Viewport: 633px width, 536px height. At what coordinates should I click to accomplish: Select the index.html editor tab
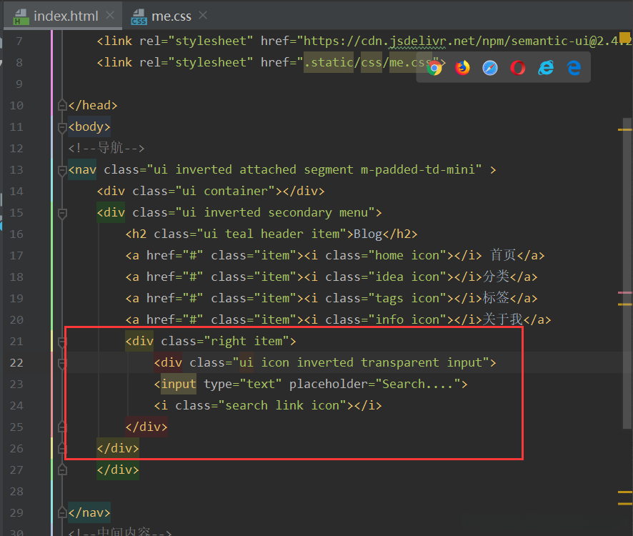[66, 16]
